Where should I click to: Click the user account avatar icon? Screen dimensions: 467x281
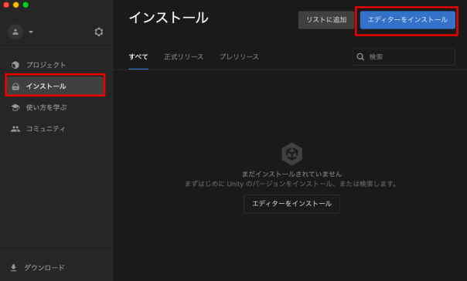(x=15, y=32)
